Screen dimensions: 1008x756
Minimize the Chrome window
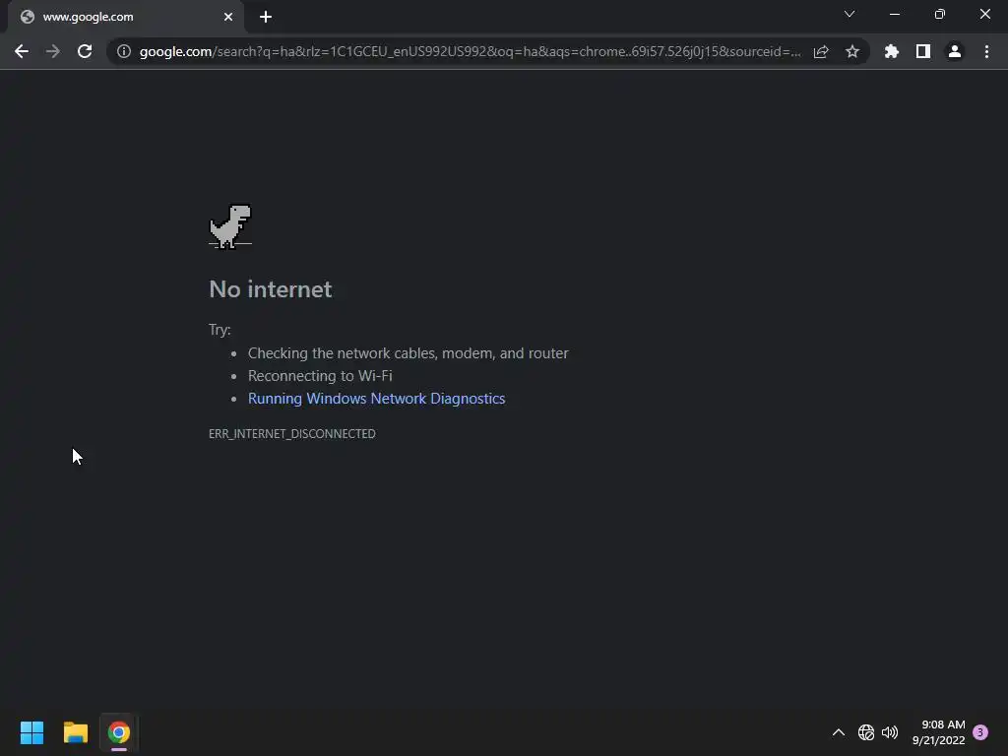point(894,14)
